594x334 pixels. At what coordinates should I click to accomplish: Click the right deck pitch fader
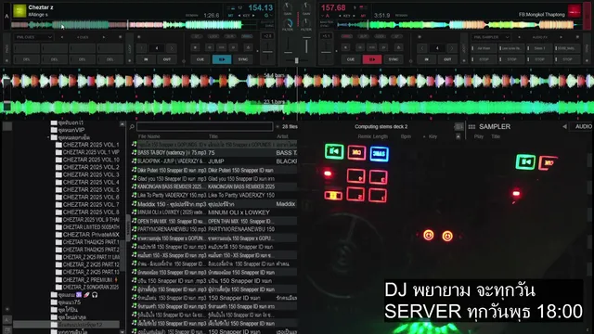point(326,51)
